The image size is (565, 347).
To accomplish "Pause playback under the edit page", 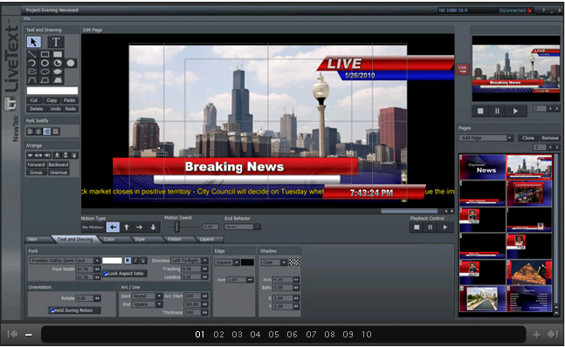I will [x=430, y=228].
